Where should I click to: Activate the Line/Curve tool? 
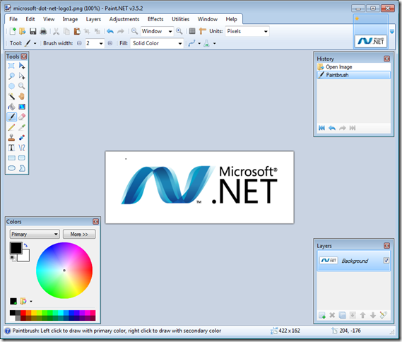(x=22, y=148)
